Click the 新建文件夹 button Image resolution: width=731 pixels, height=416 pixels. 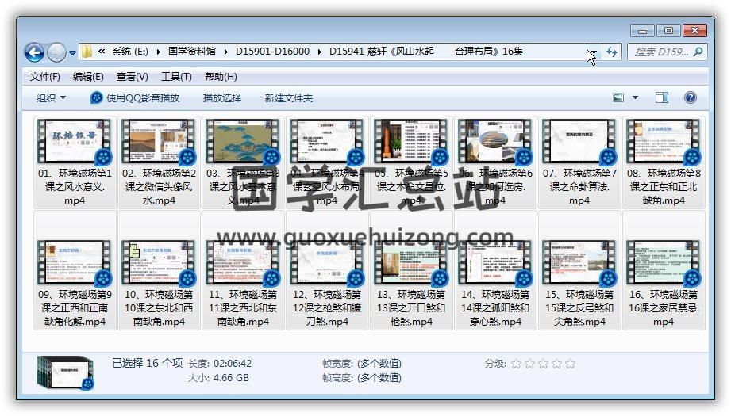[x=288, y=97]
